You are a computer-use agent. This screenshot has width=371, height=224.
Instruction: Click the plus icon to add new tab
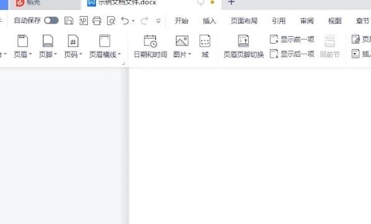[x=231, y=2]
